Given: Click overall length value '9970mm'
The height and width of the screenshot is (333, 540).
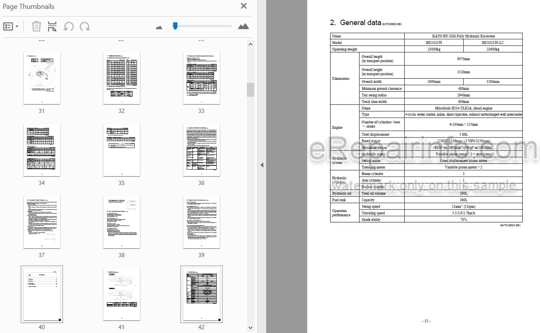Looking at the screenshot, I should tap(463, 59).
